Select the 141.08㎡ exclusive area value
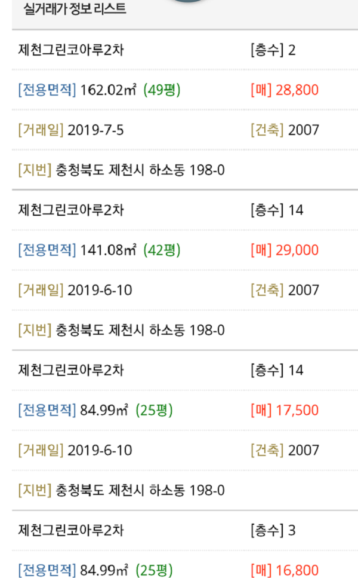This screenshot has height=578, width=358. [x=108, y=250]
